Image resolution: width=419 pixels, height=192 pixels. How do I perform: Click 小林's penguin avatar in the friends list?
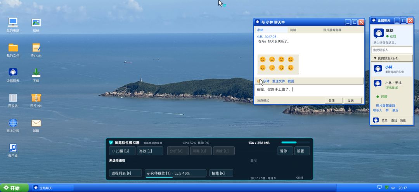click(377, 69)
